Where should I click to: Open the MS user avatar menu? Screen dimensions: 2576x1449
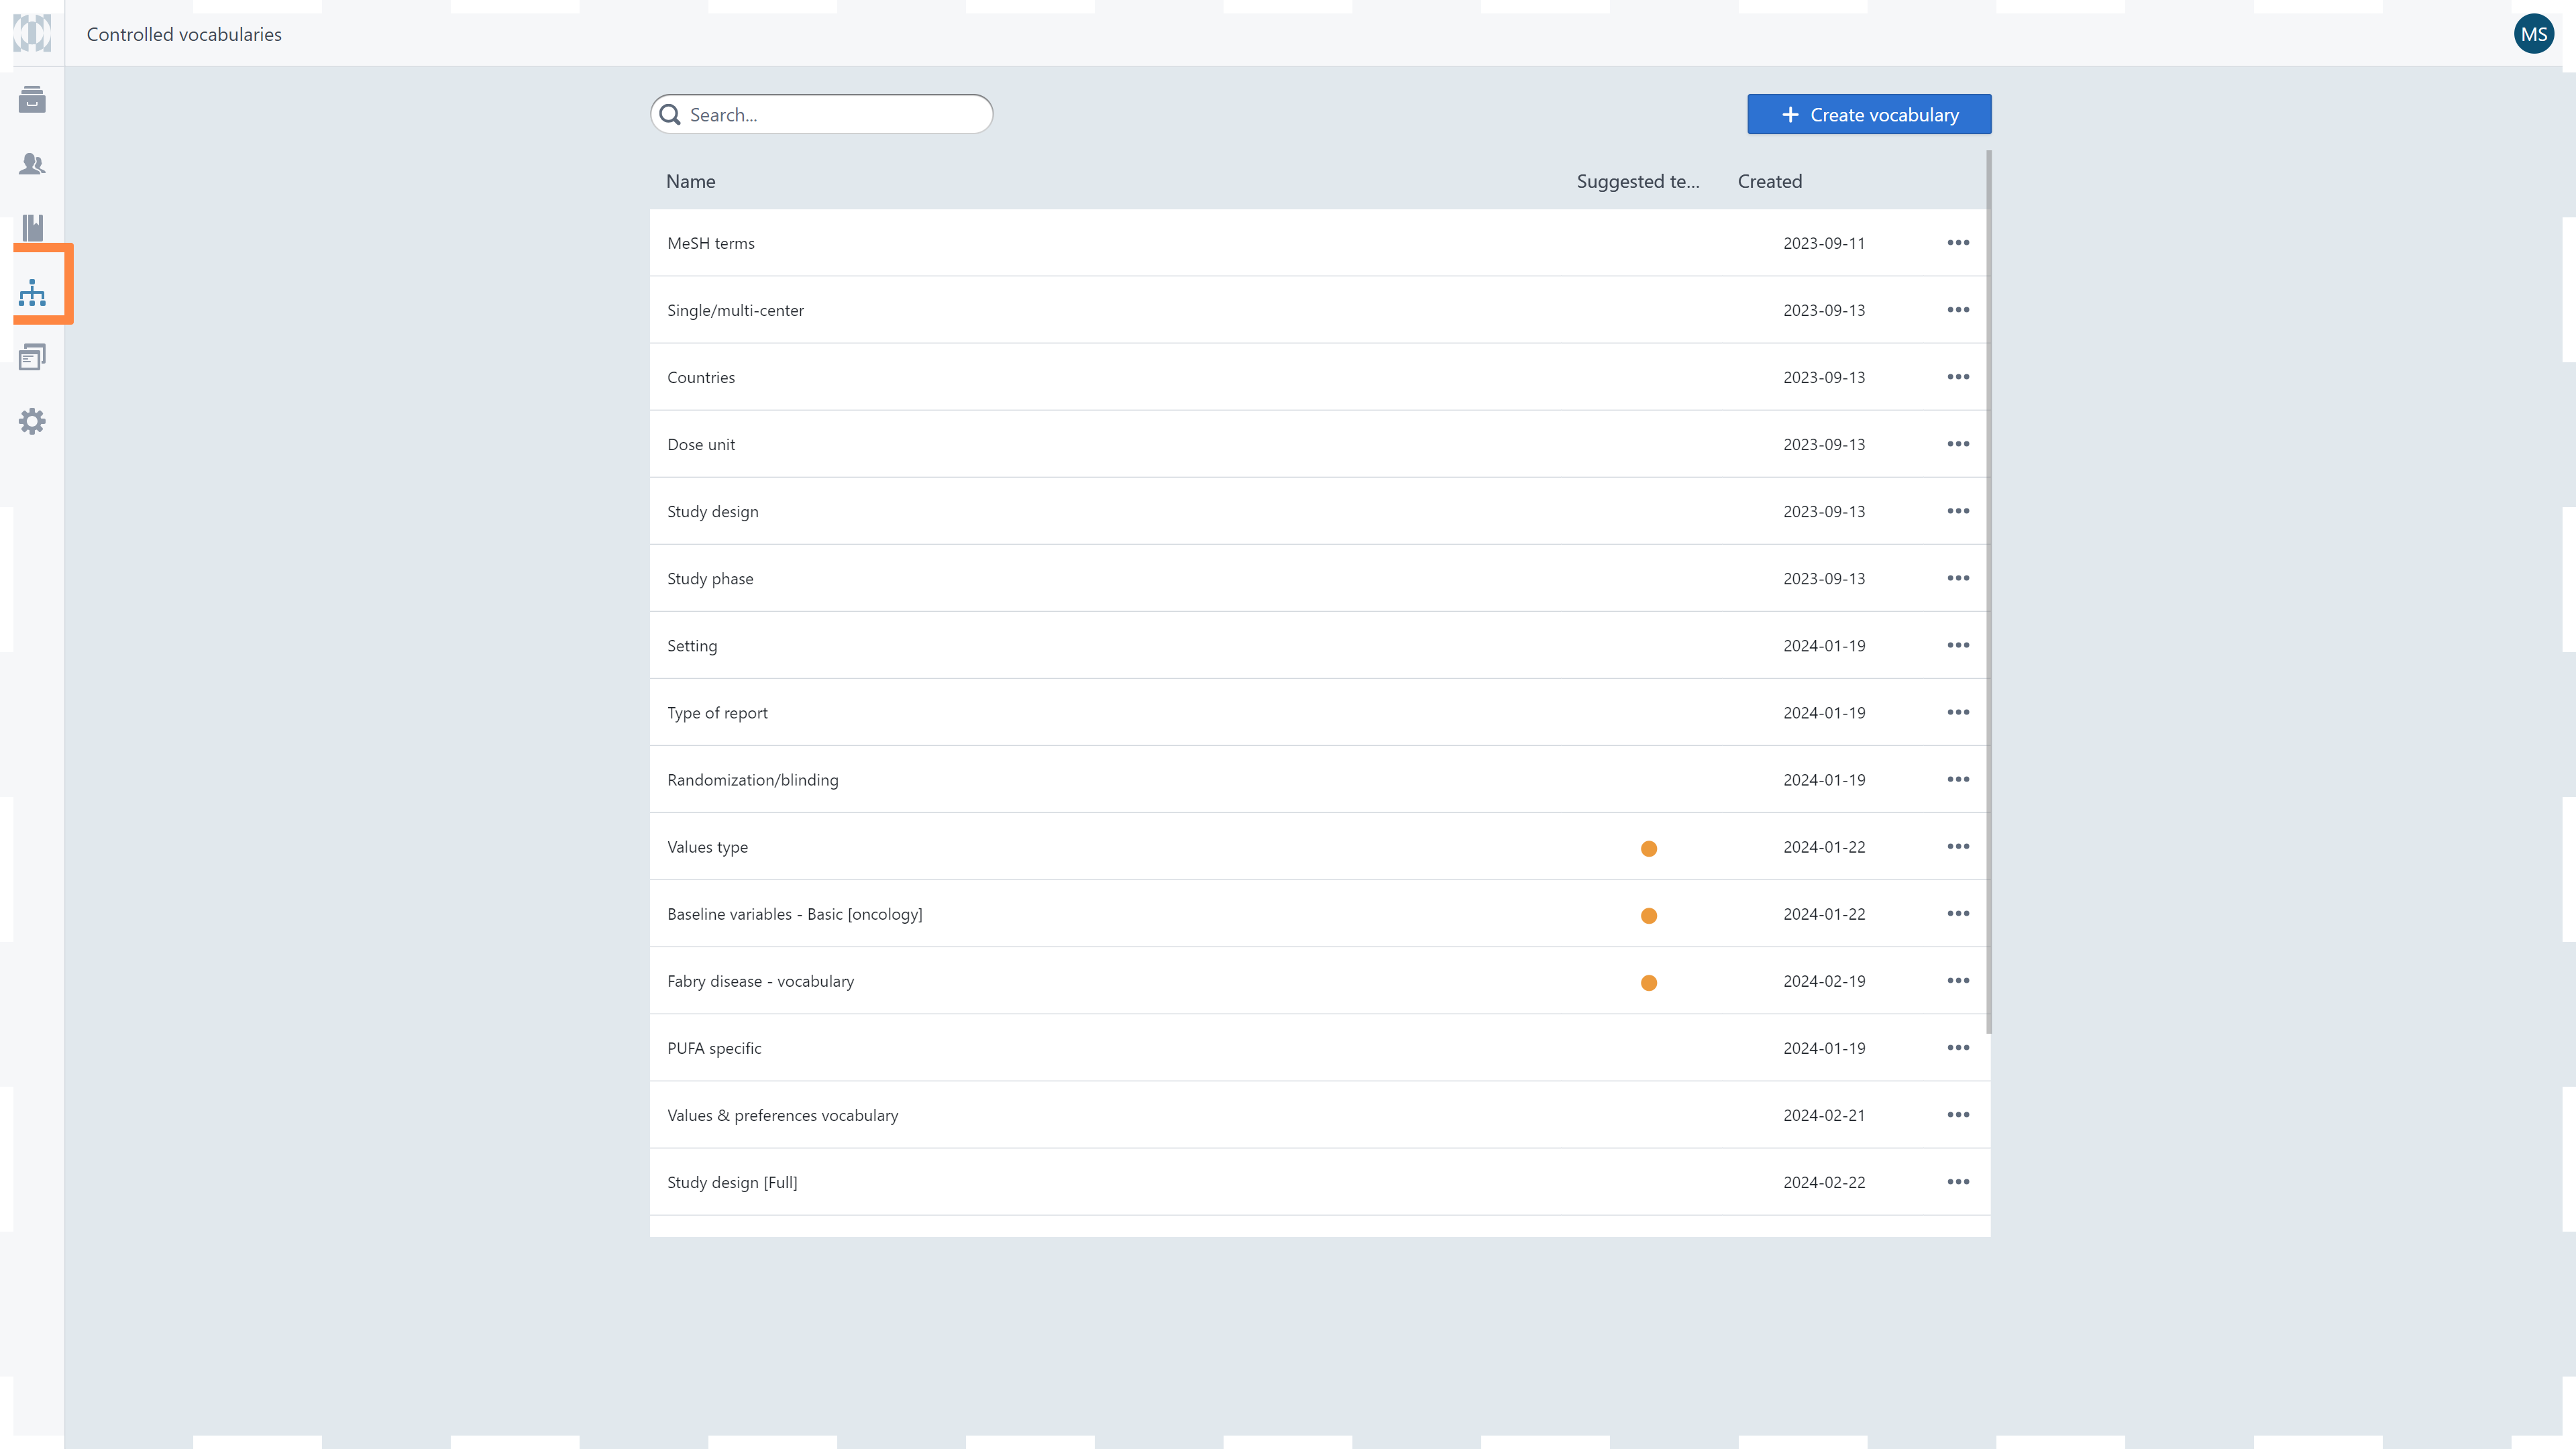[2533, 34]
